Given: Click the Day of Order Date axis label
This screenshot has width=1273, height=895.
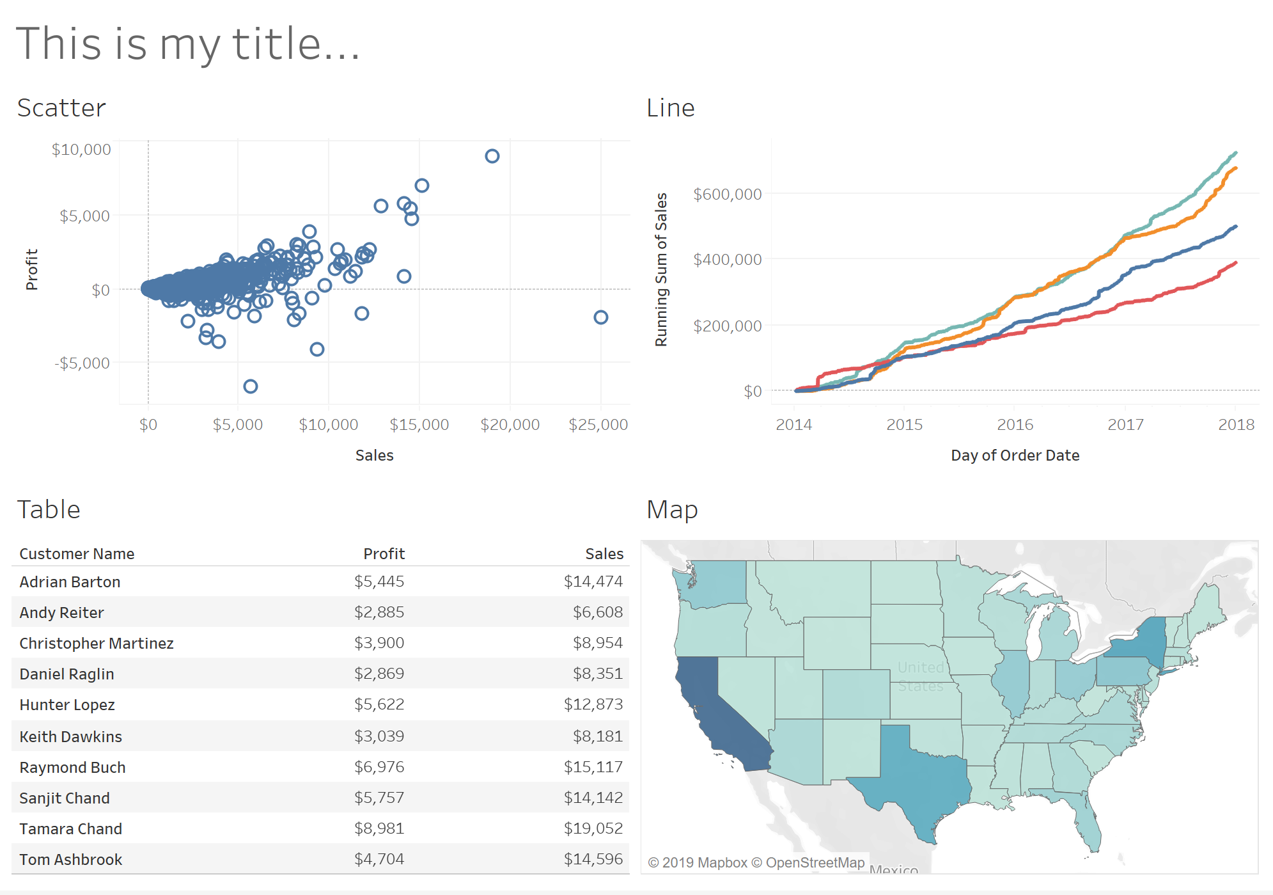Looking at the screenshot, I should 1015,455.
